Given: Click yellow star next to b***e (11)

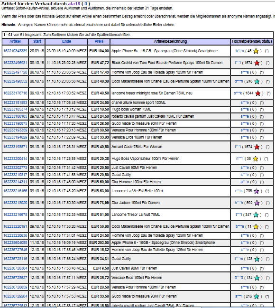Looking at the screenshot, I should (x=256, y=227).
